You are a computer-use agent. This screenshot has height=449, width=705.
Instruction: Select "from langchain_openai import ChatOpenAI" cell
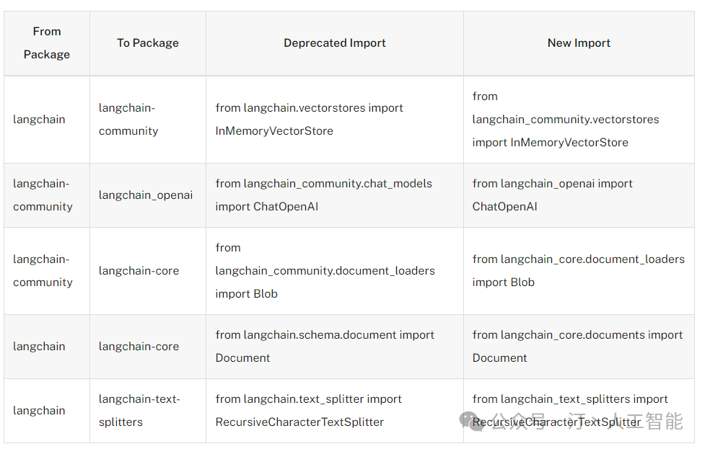[552, 195]
